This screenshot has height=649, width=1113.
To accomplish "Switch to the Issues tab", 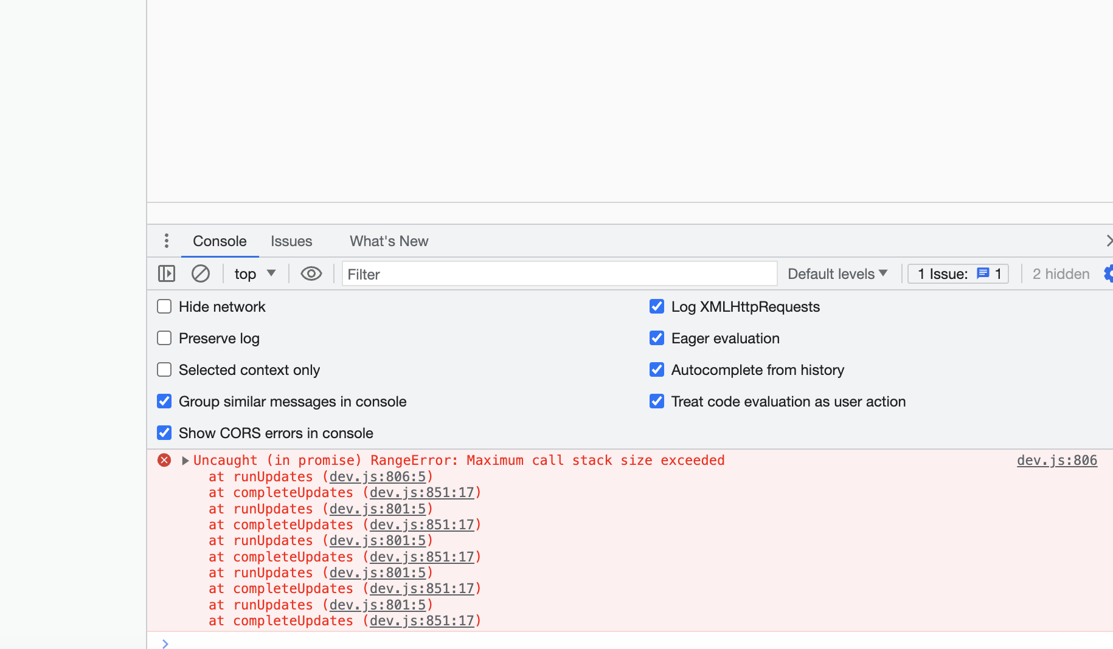I will (291, 241).
